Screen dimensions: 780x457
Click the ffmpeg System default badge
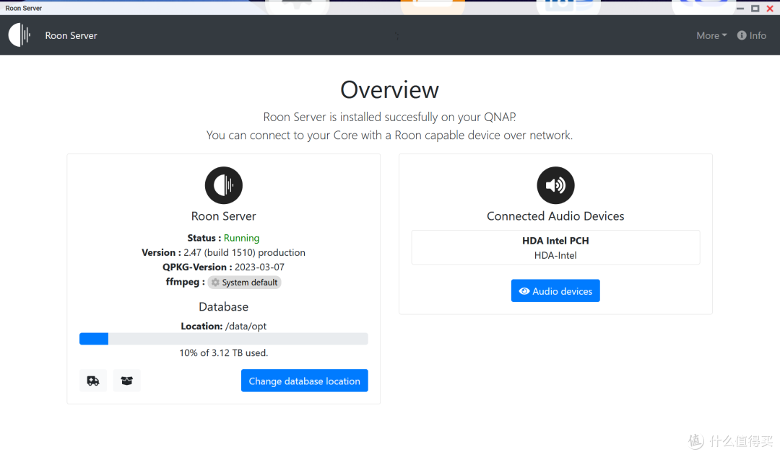click(x=244, y=282)
